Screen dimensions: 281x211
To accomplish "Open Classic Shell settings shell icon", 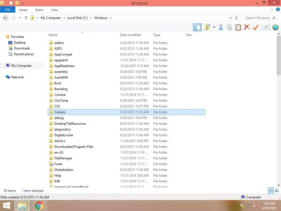I will pyautogui.click(x=276, y=27).
